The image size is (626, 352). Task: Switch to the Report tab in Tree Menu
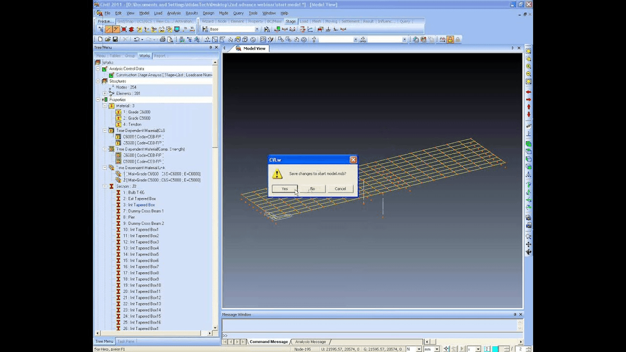tap(160, 56)
